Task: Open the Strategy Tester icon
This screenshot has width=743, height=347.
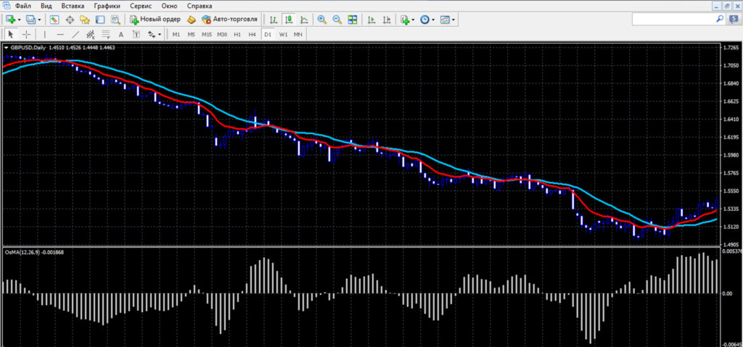Action: point(115,20)
